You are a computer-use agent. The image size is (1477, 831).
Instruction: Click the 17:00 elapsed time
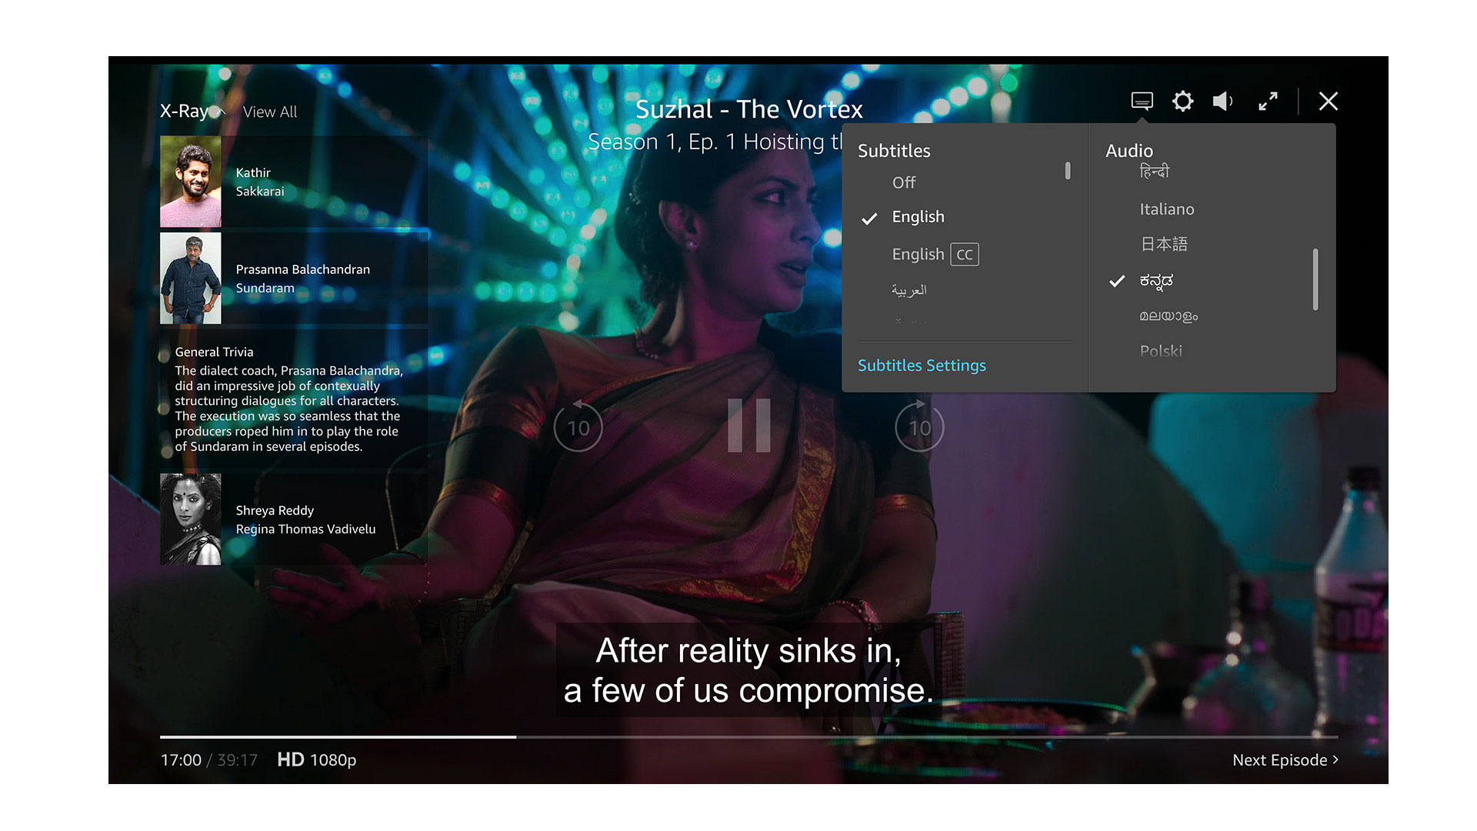(x=181, y=759)
